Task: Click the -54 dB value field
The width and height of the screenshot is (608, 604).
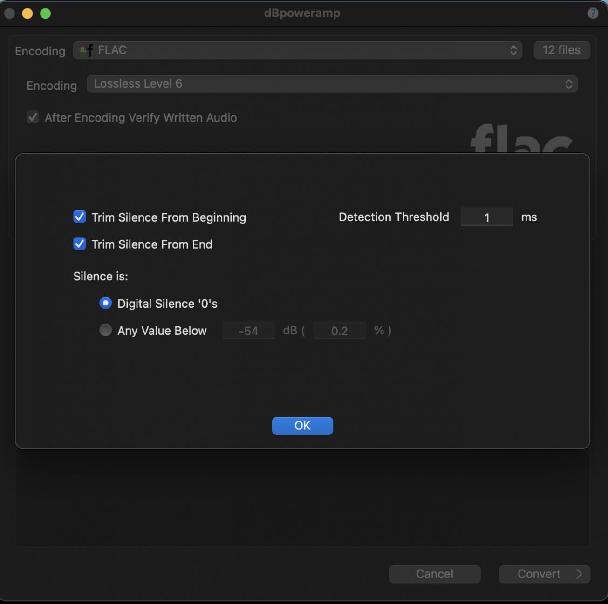Action: click(x=248, y=331)
